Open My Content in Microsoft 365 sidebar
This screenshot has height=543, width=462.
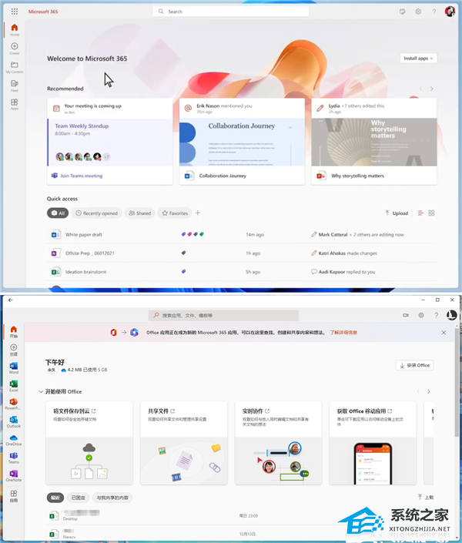tap(14, 67)
